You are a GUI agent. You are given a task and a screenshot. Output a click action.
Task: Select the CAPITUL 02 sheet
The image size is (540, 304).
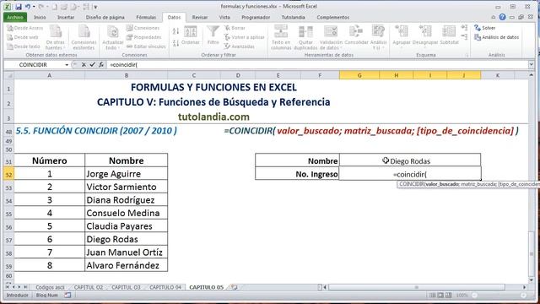click(x=89, y=287)
